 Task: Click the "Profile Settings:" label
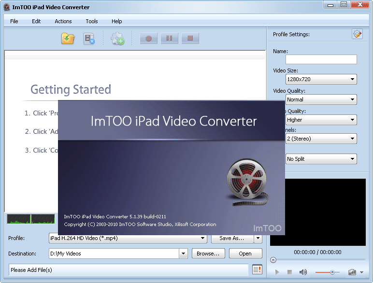[x=291, y=34]
